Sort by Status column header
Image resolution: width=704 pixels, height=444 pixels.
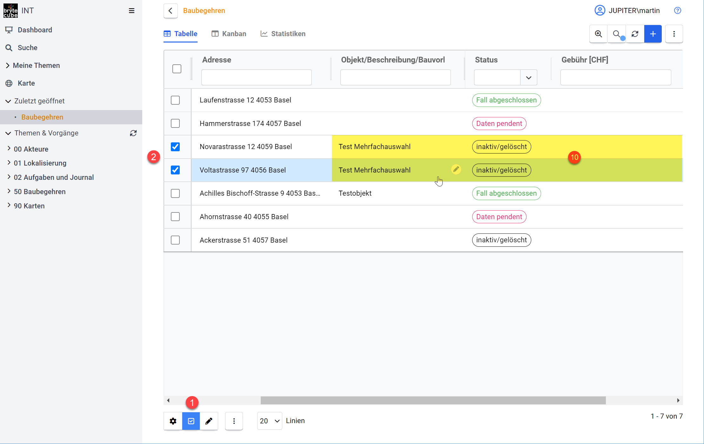coord(486,60)
